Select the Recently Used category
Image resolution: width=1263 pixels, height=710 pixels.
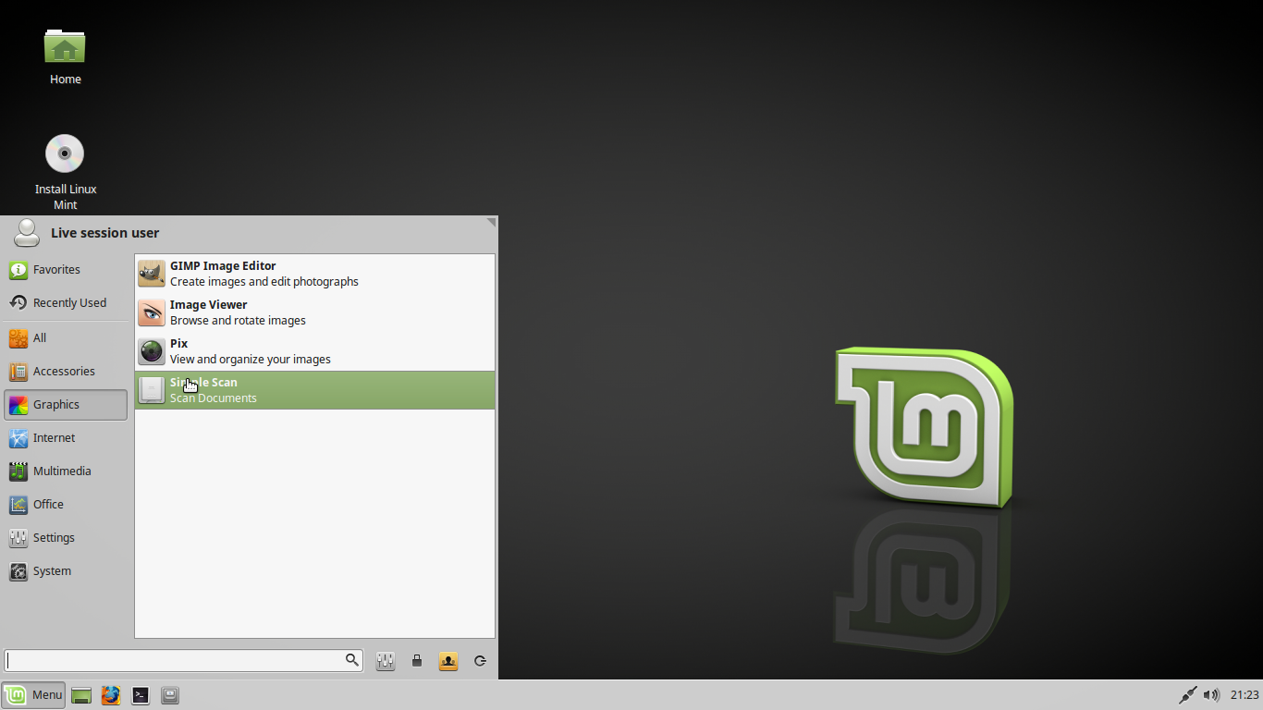66,303
